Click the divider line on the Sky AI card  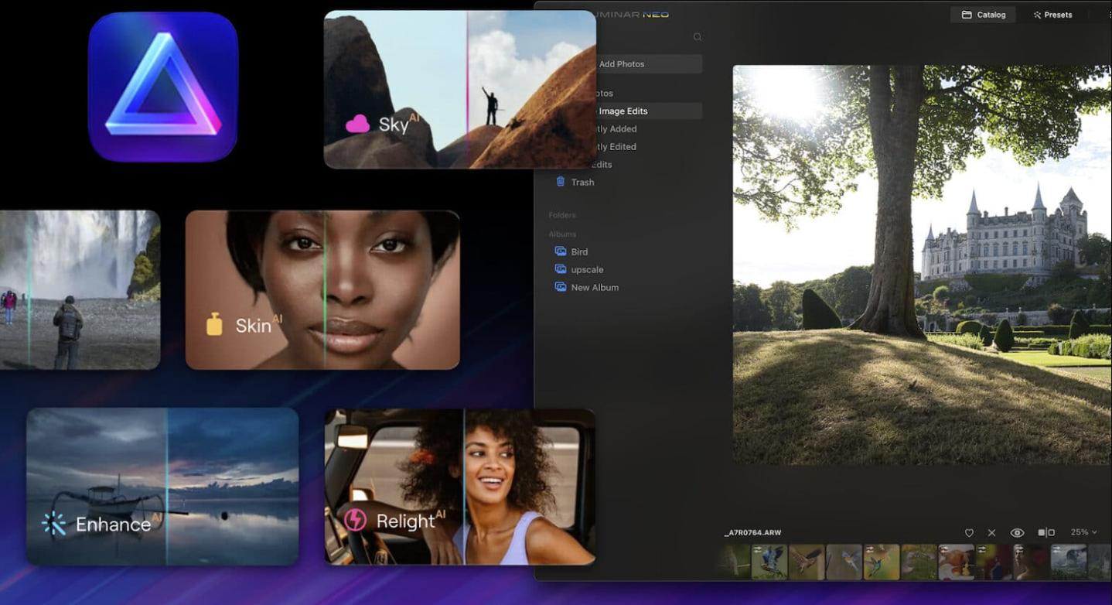point(467,90)
